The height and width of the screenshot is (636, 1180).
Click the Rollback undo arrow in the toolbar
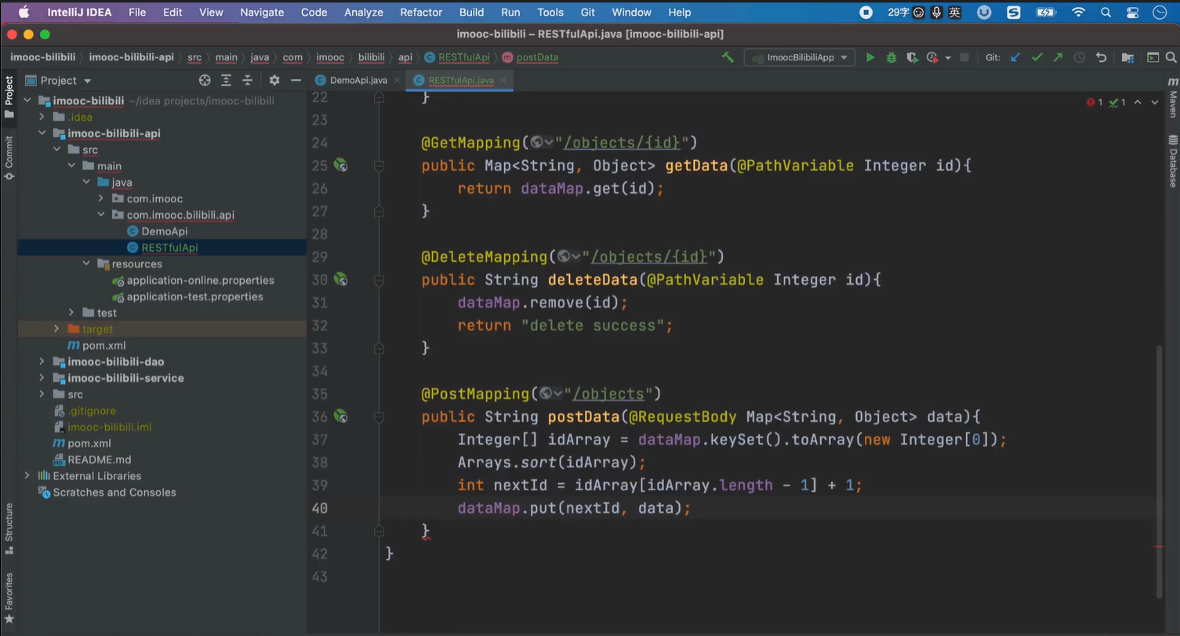coord(1101,57)
